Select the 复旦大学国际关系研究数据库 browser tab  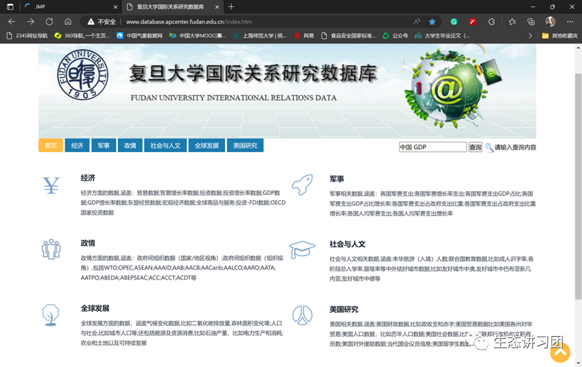pyautogui.click(x=172, y=7)
